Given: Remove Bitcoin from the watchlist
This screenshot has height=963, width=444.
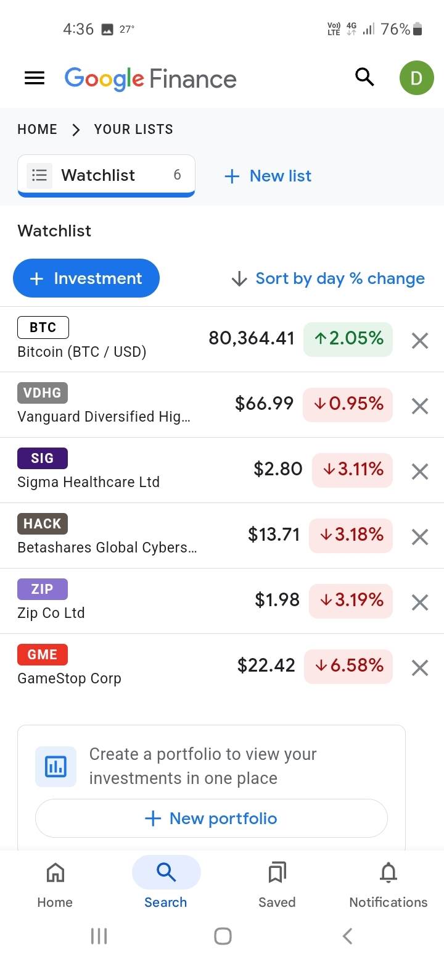Looking at the screenshot, I should tap(419, 340).
